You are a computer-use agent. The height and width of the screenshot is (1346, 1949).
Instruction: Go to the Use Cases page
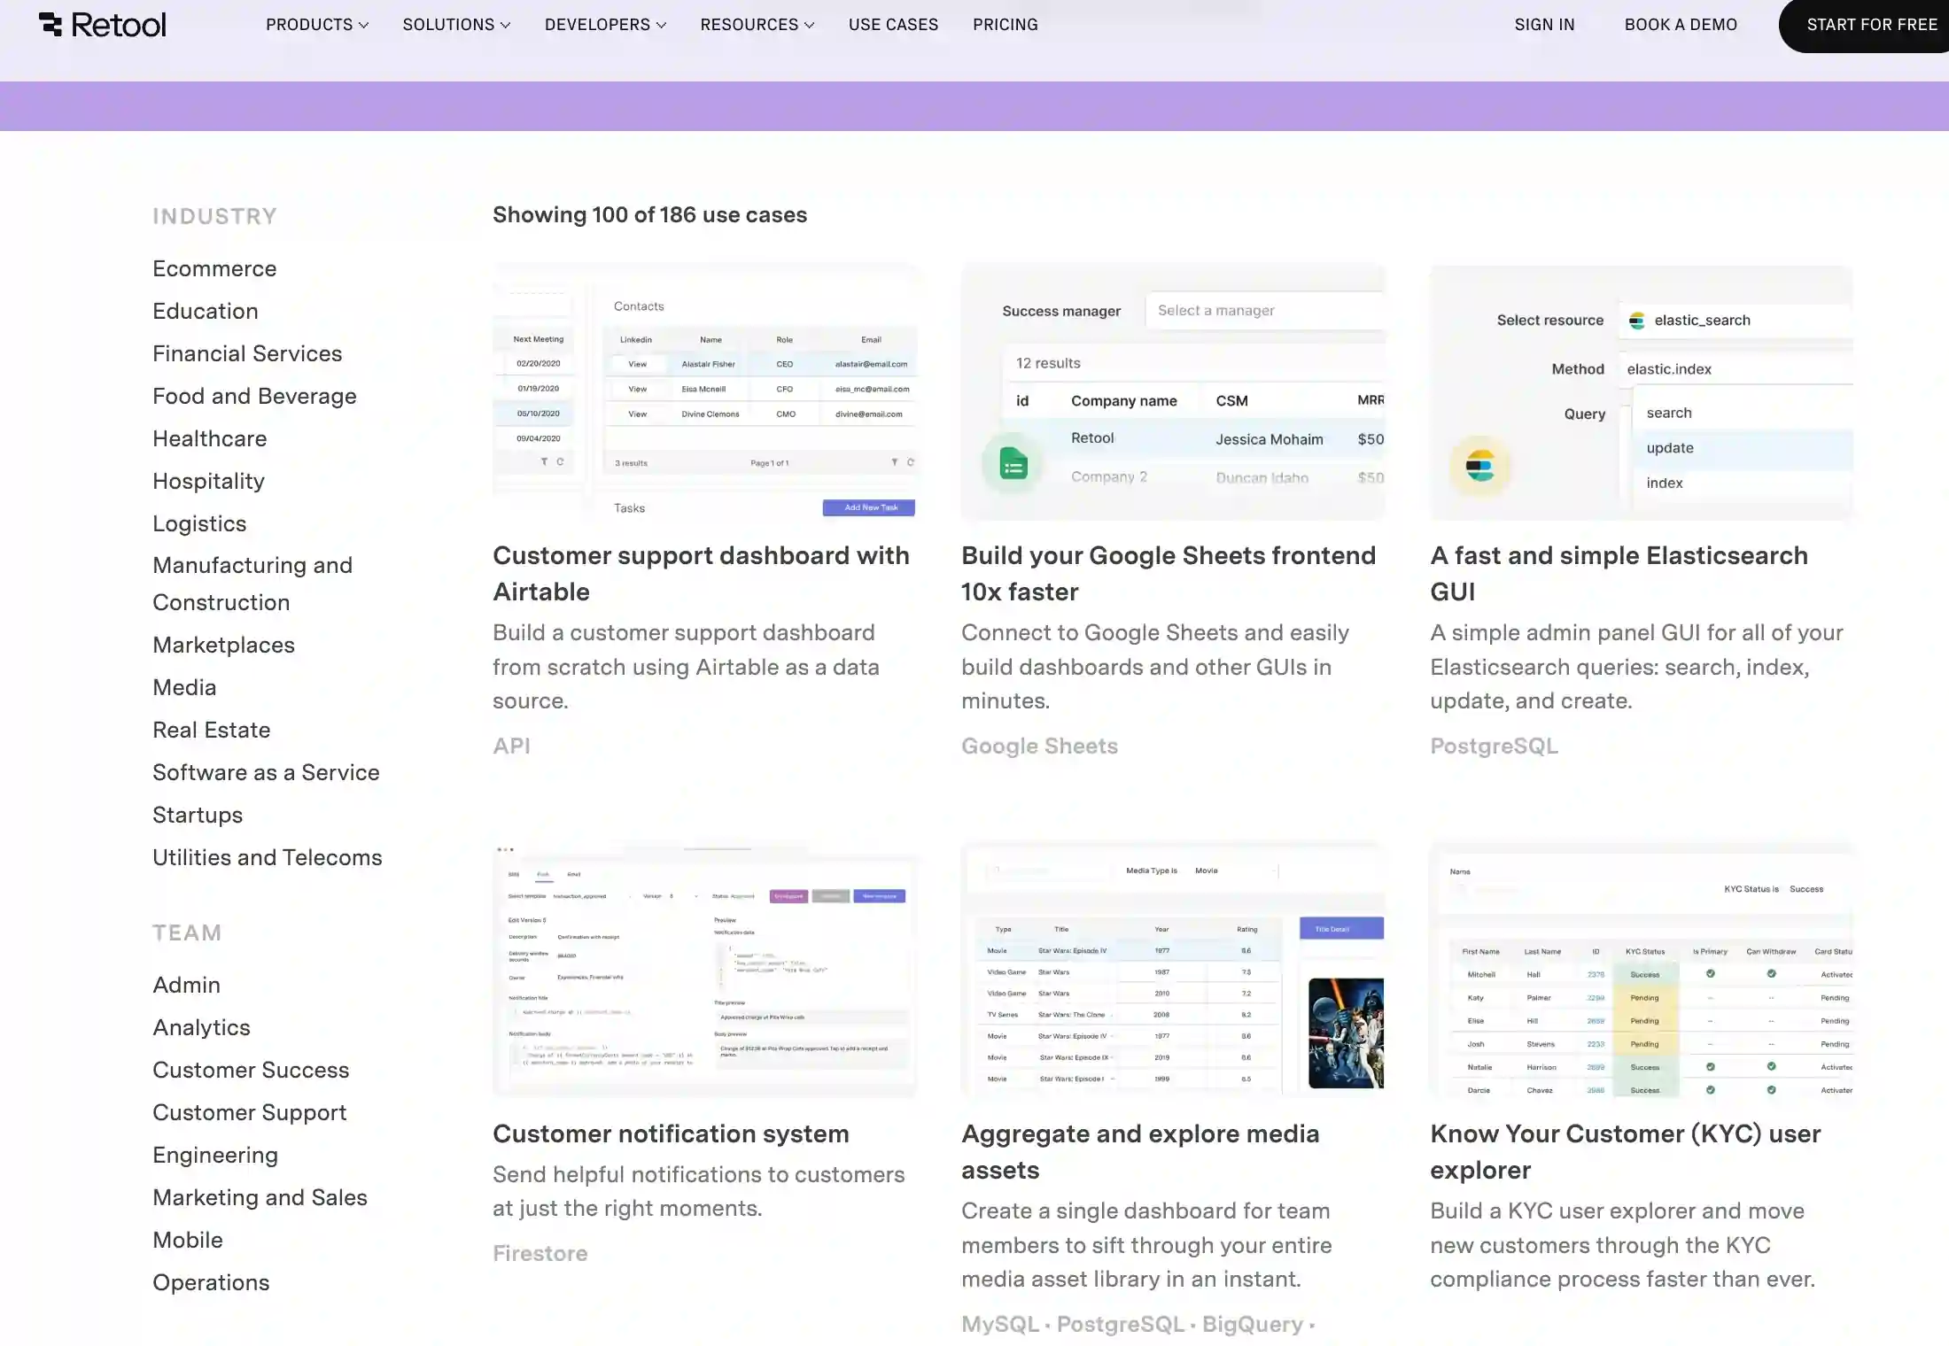(893, 25)
